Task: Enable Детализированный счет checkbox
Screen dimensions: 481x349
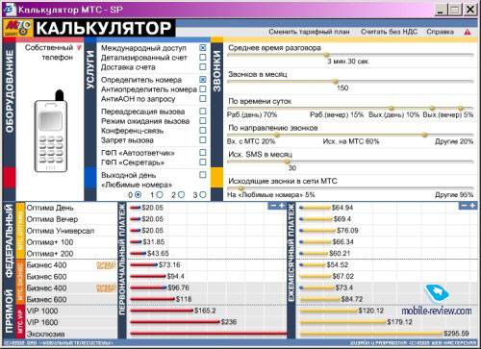Action: click(x=203, y=58)
